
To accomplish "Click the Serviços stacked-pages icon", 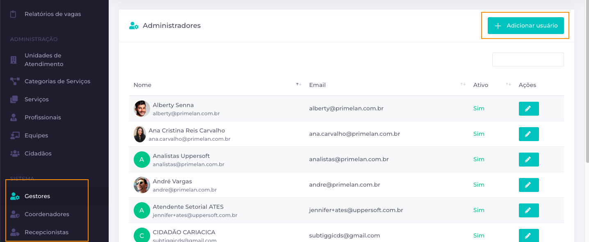I will point(14,99).
